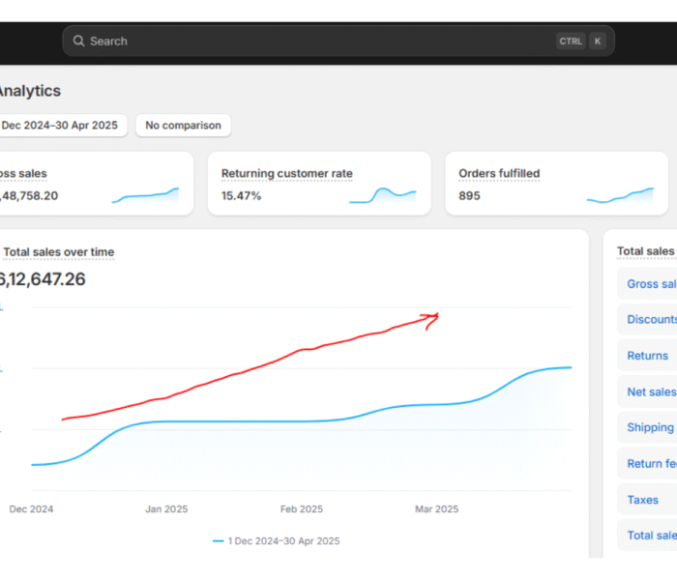This screenshot has height=580, width=677.
Task: Open the Total sales link at list bottom
Action: (647, 536)
